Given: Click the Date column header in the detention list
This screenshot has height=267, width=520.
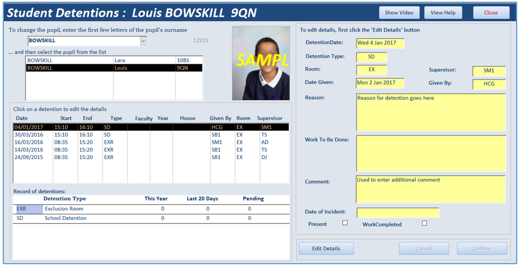Looking at the screenshot, I should [x=22, y=118].
